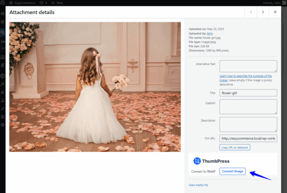Click the flower girl image preview

95,87
